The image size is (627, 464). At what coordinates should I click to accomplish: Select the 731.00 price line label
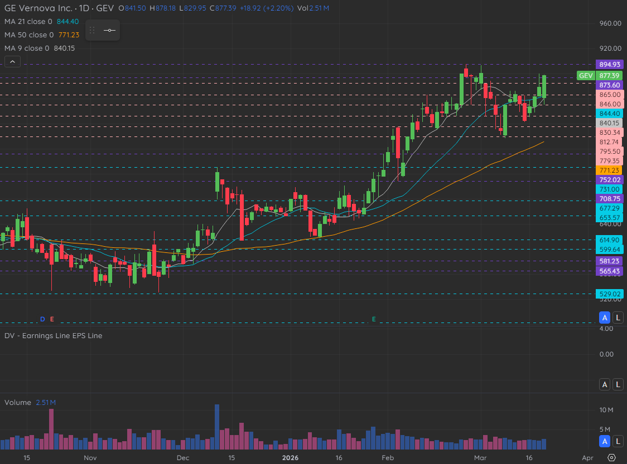coord(609,189)
